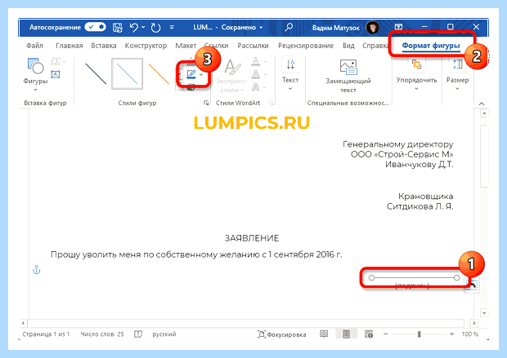
Task: Open Стили фигур dialog launcher
Action: coord(206,103)
